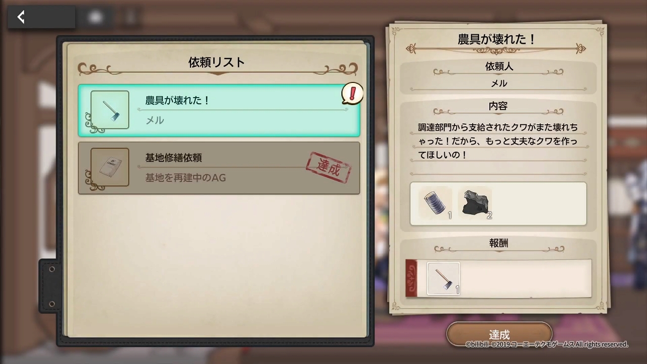Click the 達成 button at bottom right

(499, 334)
